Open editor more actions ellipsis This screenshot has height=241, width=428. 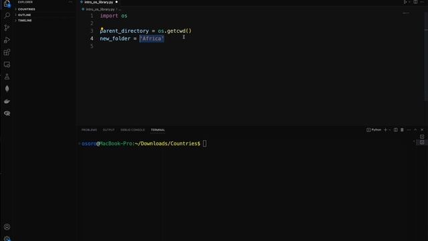coord(422,2)
